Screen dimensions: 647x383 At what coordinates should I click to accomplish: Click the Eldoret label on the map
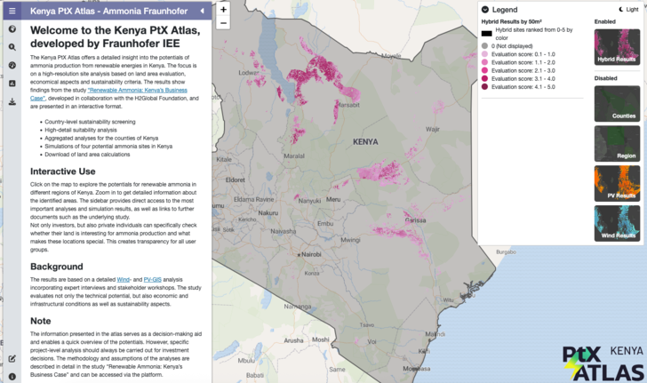[x=236, y=180]
